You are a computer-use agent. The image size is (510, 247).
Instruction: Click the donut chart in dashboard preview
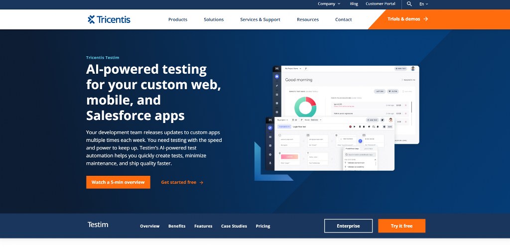(305, 107)
